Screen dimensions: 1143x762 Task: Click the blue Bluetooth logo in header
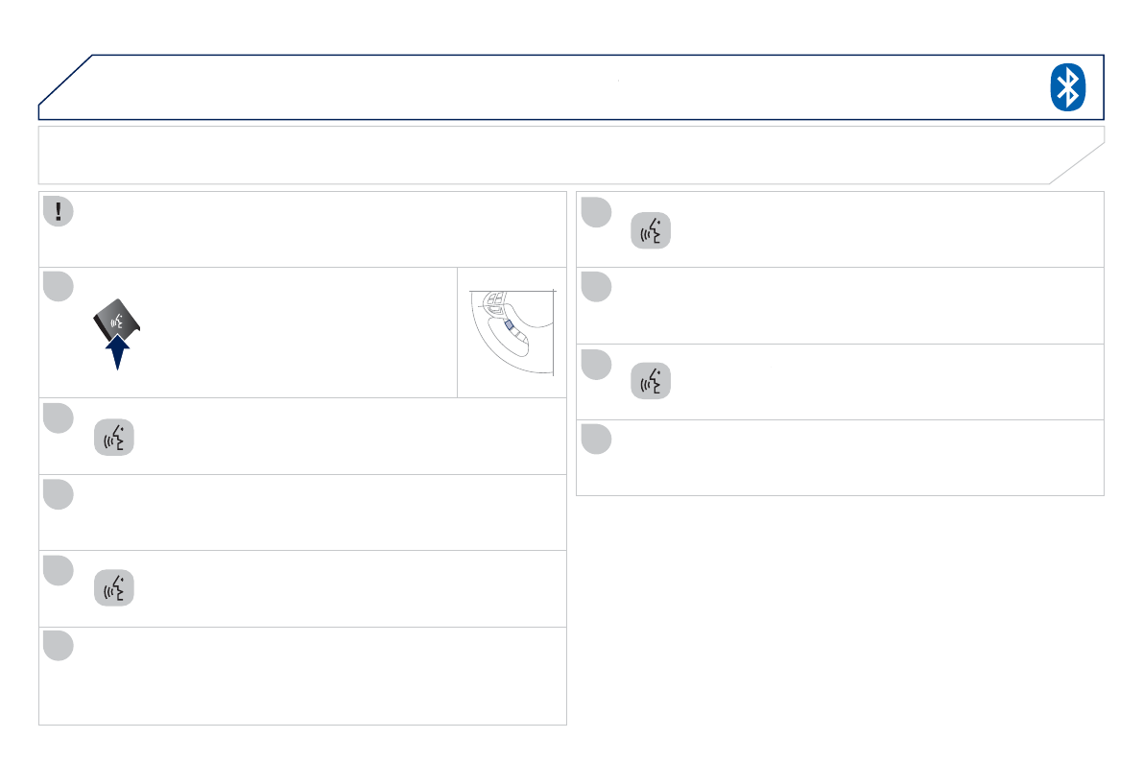[x=1067, y=88]
